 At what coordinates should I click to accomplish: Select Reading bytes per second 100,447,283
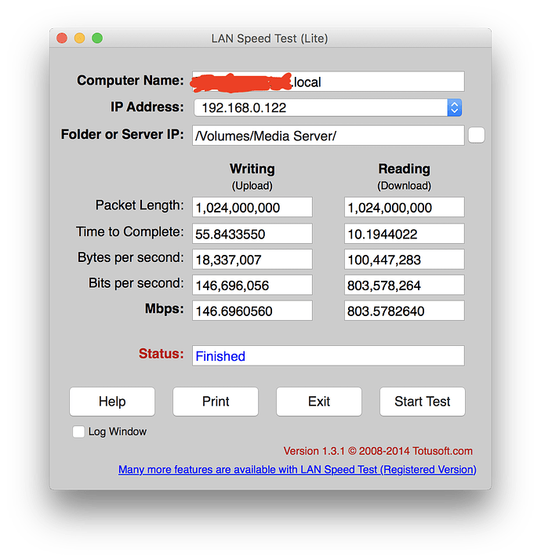click(x=405, y=260)
